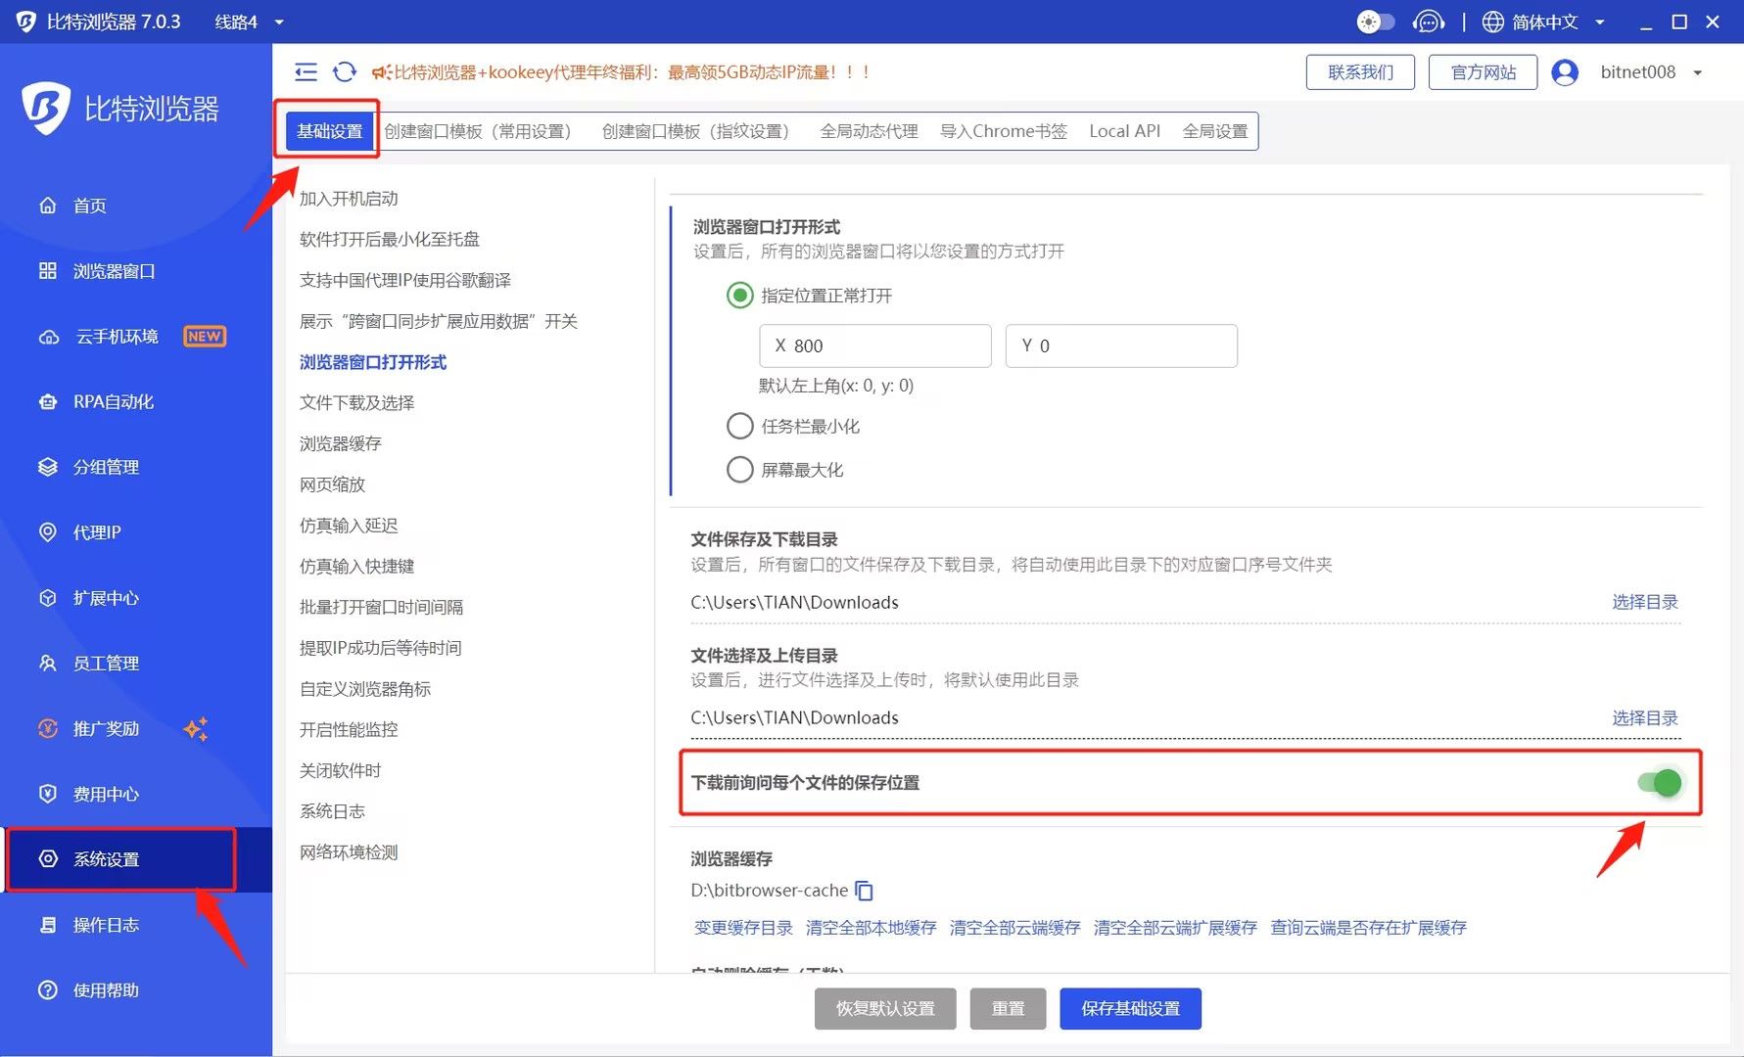This screenshot has width=1744, height=1057.
Task: Click the 员工管理 people icon
Action: pyautogui.click(x=47, y=663)
